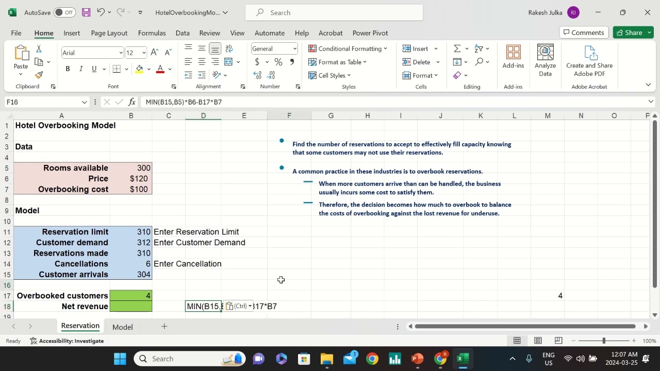660x371 pixels.
Task: Click the Fill Color swatch
Action: [139, 69]
